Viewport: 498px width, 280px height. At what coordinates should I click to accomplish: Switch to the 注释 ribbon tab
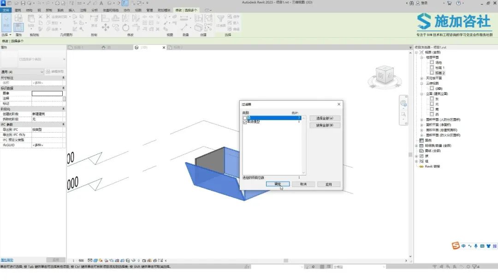[83, 10]
